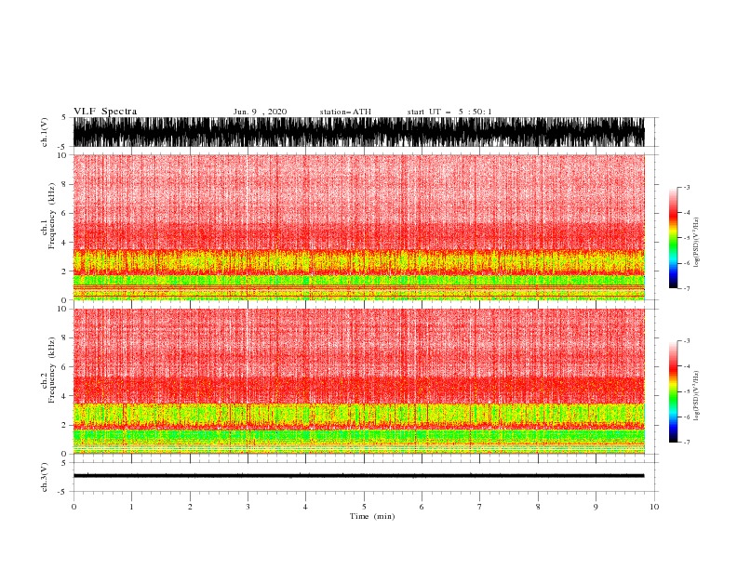Click the '-7' tick on ch.1 color bar
Screen dimensions: 737x569
(686, 288)
